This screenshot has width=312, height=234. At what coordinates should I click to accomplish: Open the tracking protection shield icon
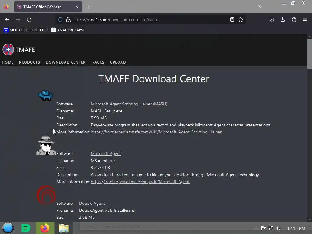60,19
